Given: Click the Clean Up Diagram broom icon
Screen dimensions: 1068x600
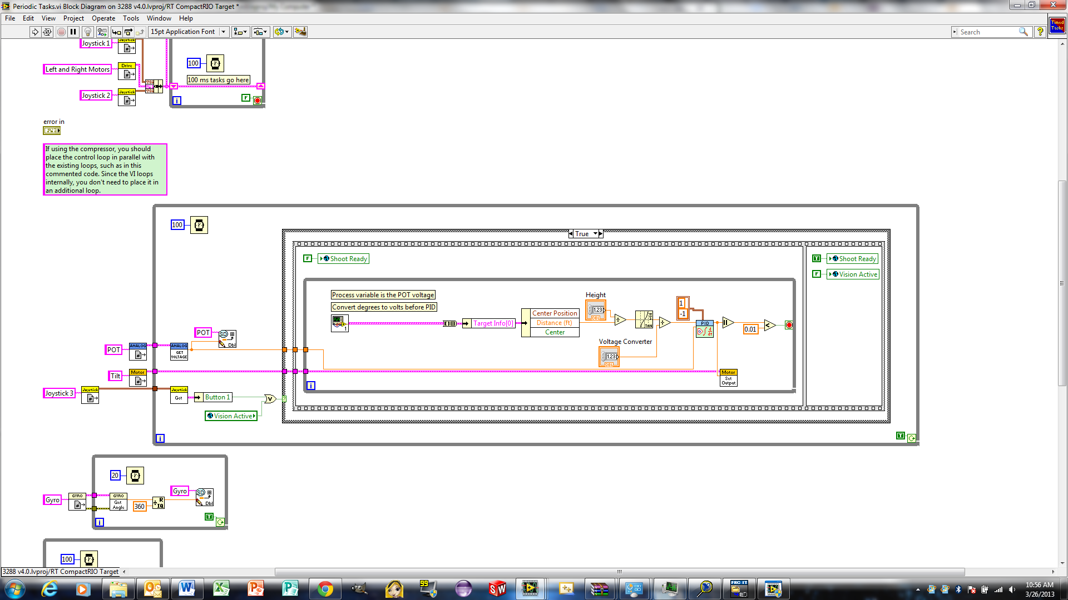Looking at the screenshot, I should tap(300, 32).
